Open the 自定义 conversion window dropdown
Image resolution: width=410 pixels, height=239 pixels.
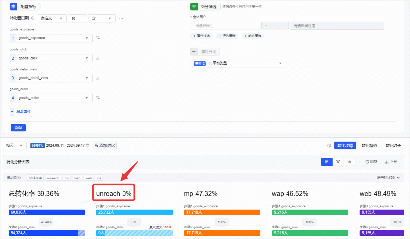click(52, 18)
